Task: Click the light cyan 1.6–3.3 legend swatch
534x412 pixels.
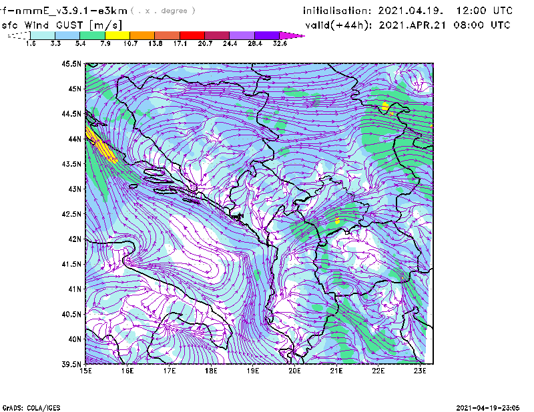Action: (43, 35)
